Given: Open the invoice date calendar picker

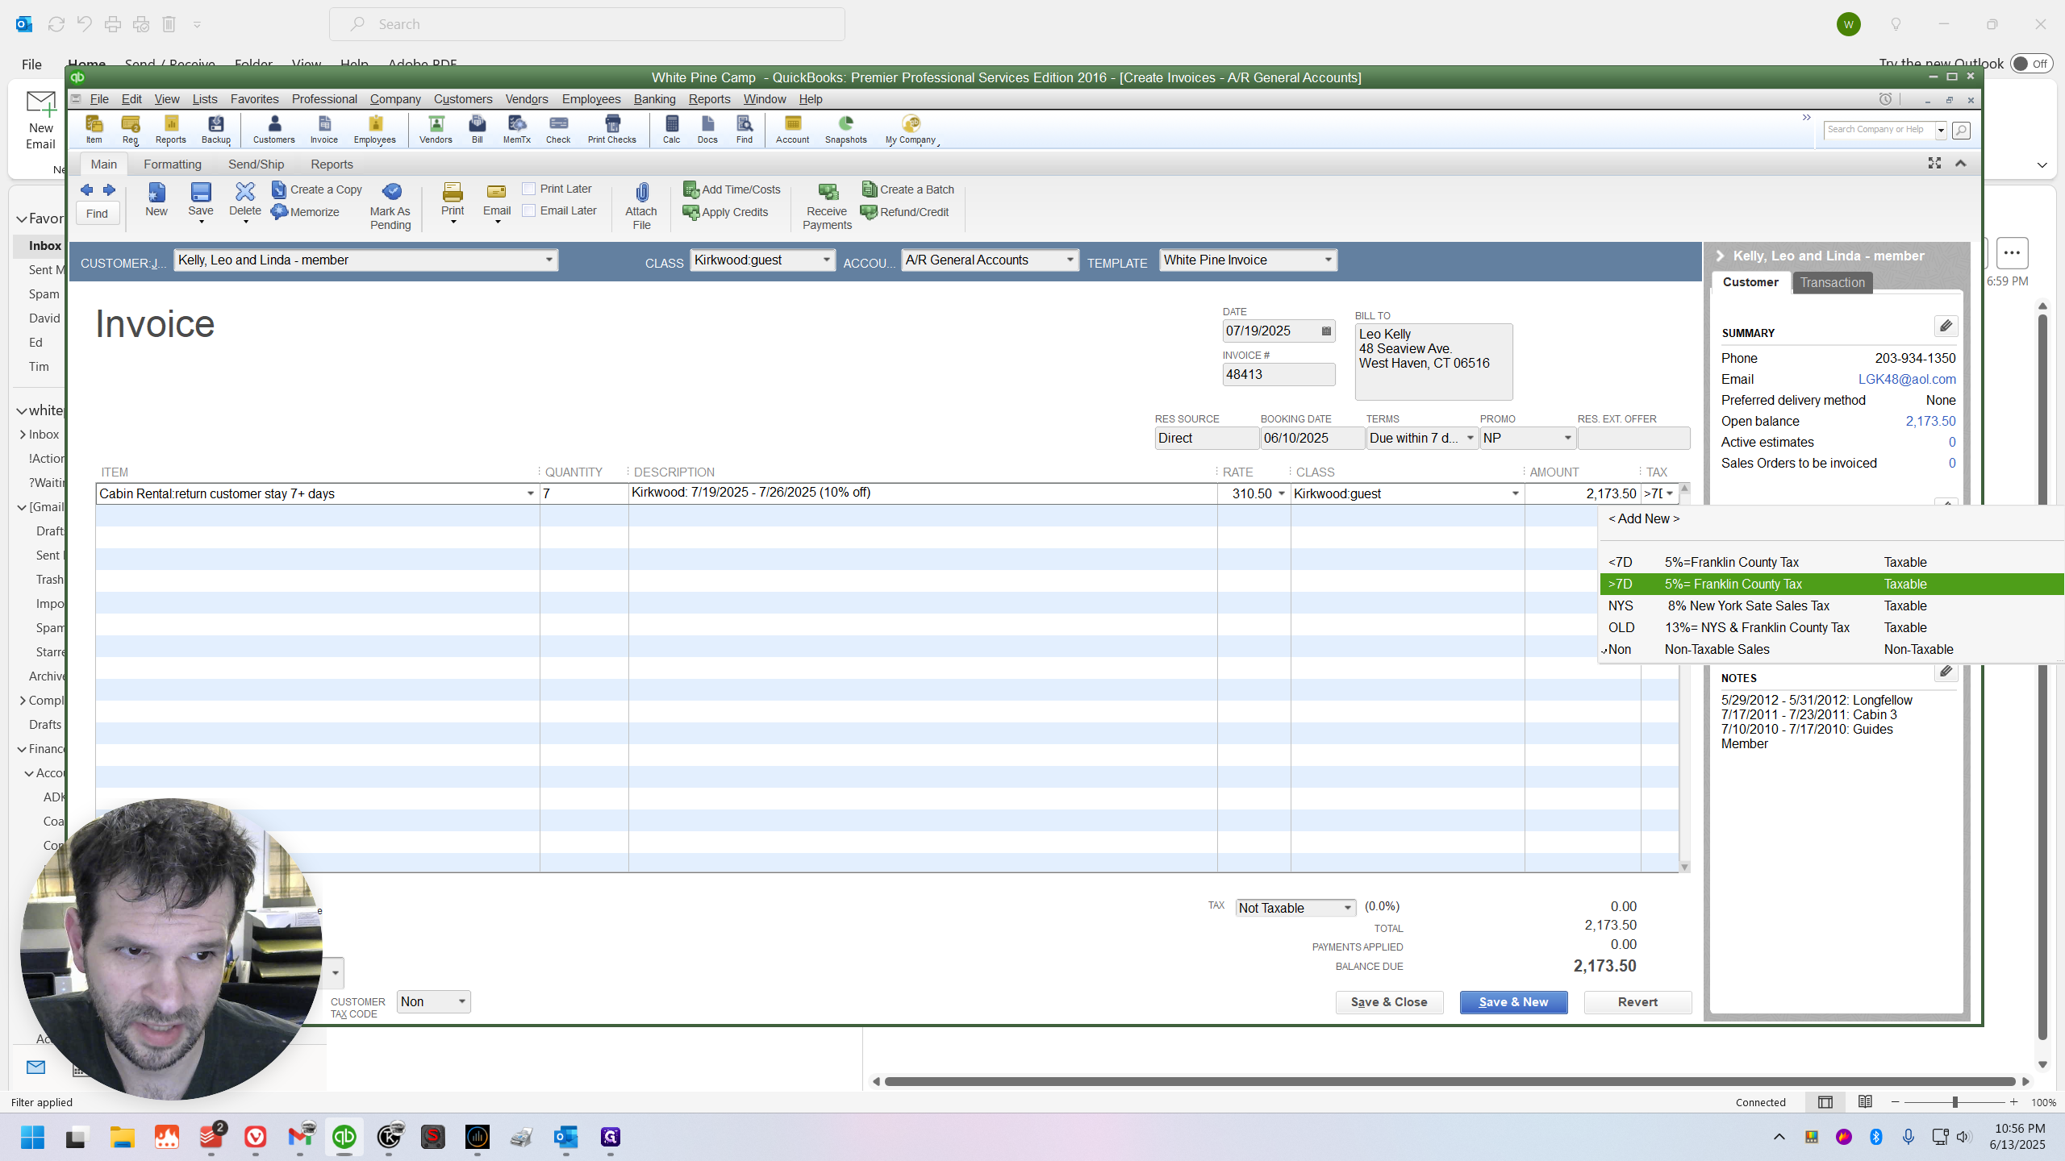Looking at the screenshot, I should coord(1326,331).
